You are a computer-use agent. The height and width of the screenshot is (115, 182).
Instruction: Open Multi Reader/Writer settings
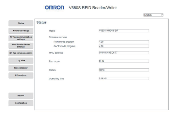(x=21, y=46)
